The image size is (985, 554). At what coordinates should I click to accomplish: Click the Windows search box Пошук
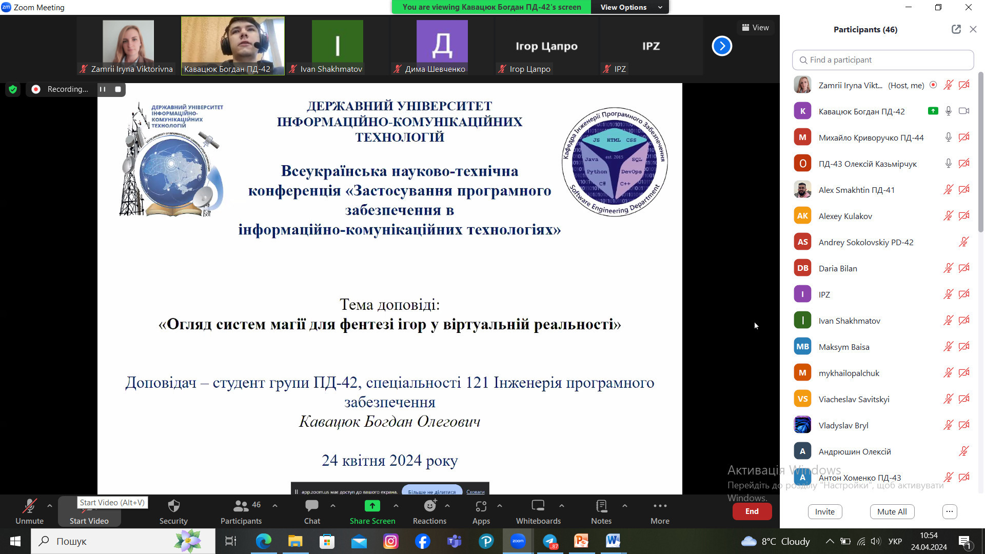tap(123, 541)
